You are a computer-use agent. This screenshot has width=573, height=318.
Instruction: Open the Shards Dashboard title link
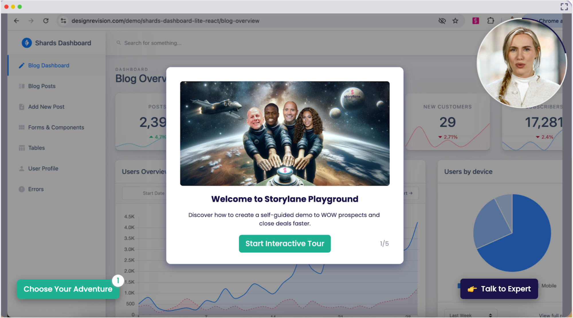[x=63, y=43]
